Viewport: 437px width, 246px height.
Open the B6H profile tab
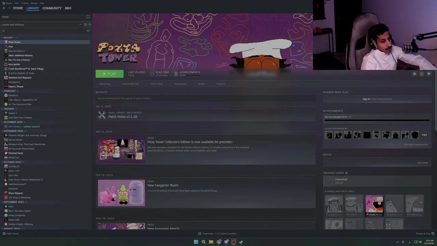(68, 8)
